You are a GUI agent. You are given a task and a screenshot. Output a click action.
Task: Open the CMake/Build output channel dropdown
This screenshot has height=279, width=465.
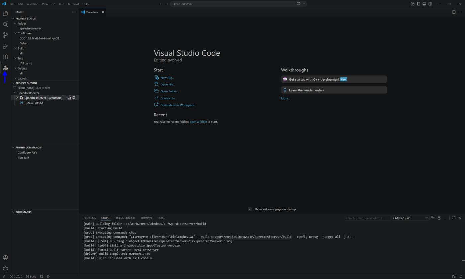point(411,218)
